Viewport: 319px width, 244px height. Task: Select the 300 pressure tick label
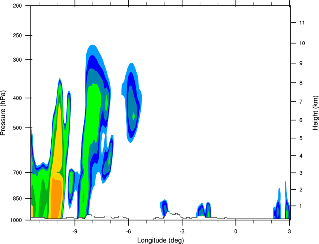tap(17, 60)
